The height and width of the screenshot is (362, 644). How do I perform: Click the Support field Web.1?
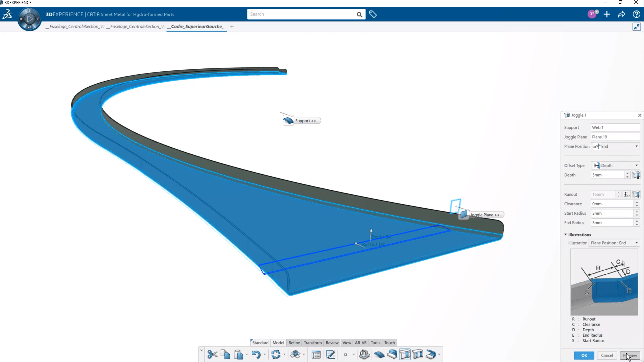pos(615,127)
